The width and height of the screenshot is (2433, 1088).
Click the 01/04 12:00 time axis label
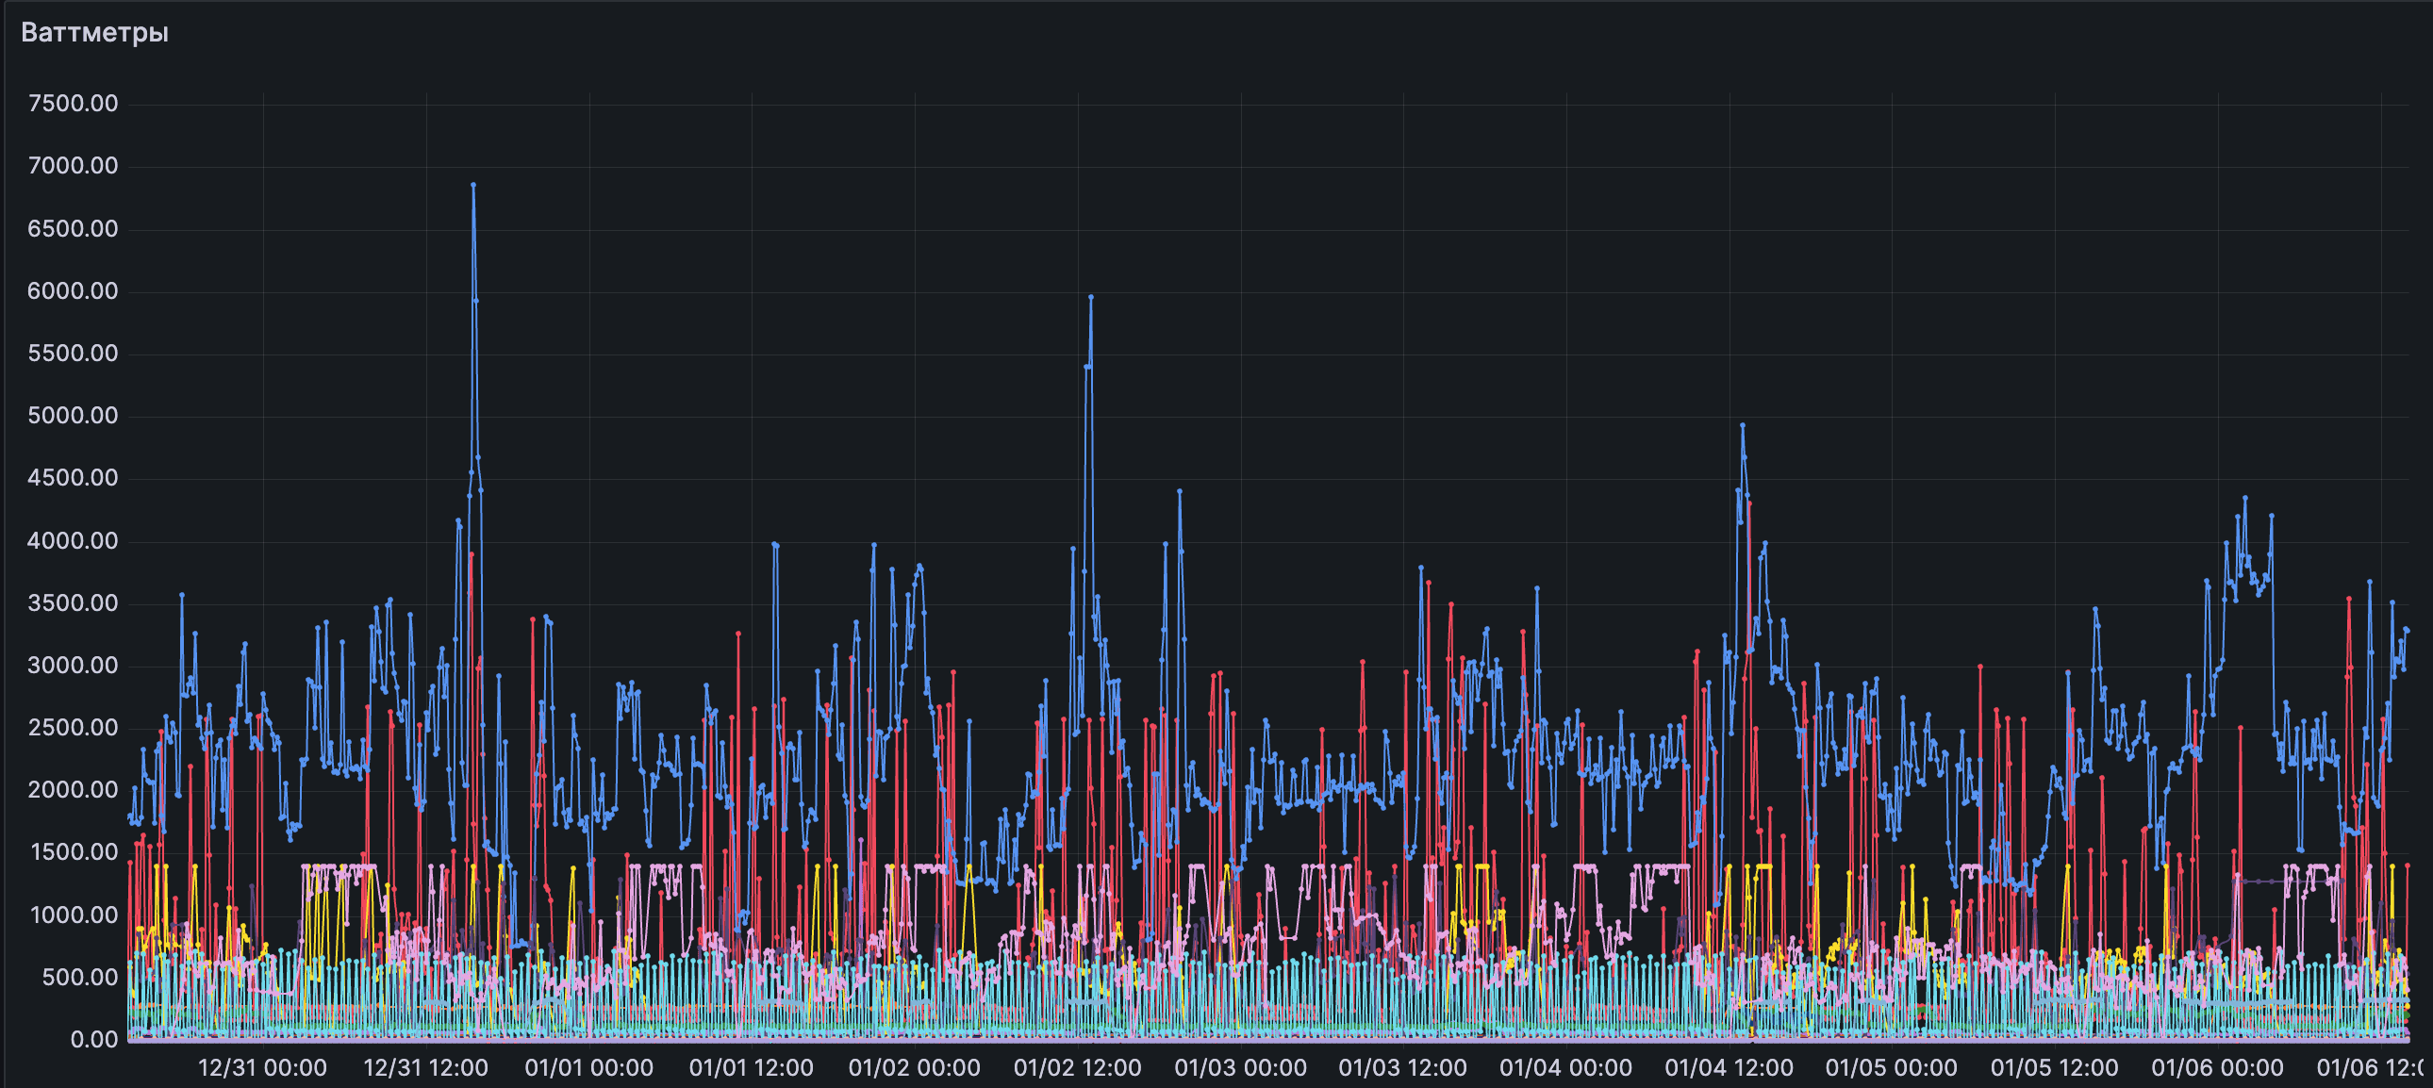point(1729,1068)
